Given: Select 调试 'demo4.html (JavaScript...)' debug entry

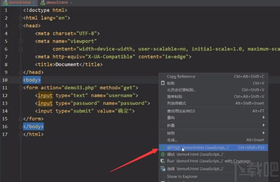Looking at the screenshot, I should point(213,154).
